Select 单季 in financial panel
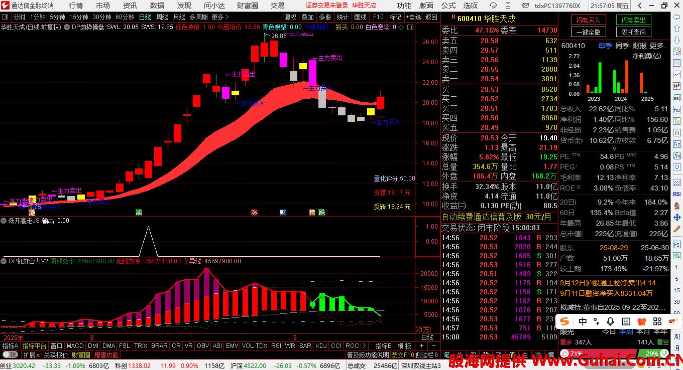The image size is (683, 370). tap(605, 46)
